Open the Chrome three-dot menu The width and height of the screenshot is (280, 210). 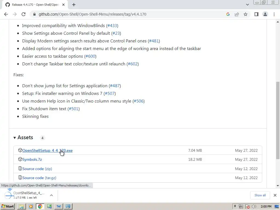[274, 14]
